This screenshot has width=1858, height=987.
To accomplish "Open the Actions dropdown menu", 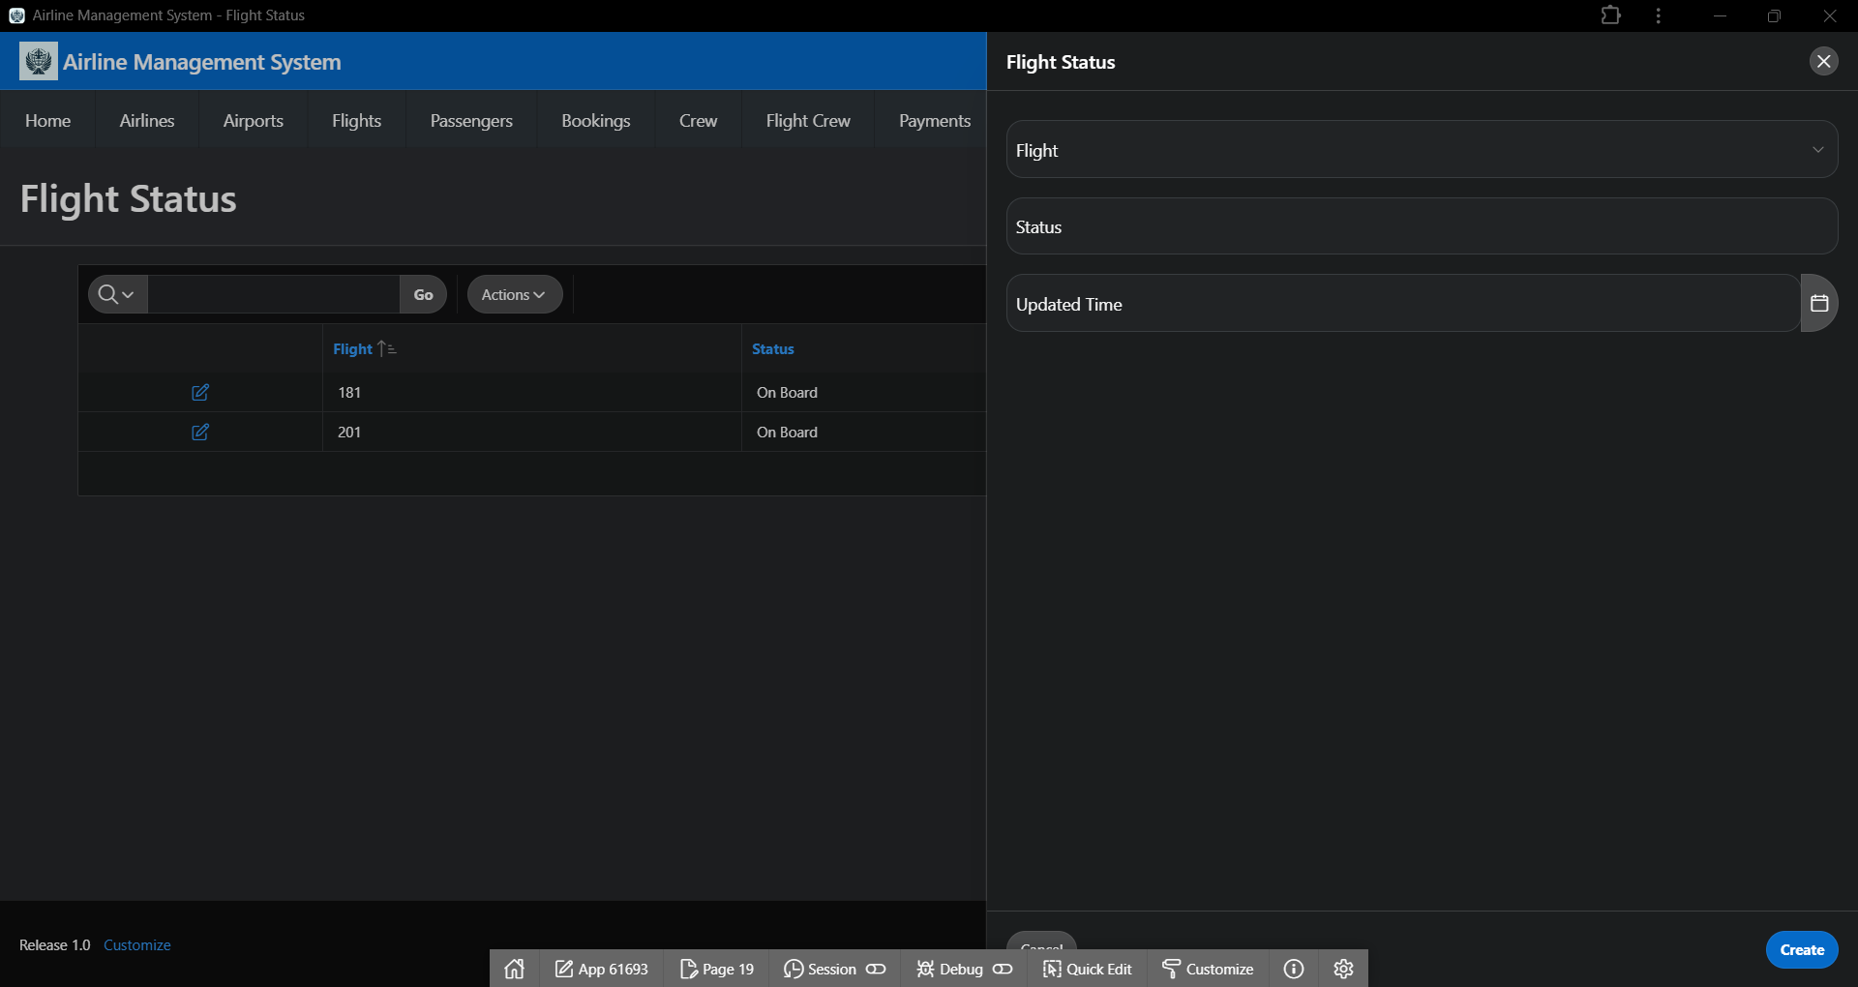I will (x=514, y=294).
